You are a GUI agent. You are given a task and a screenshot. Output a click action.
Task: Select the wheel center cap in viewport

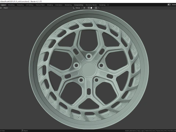coord(89,69)
